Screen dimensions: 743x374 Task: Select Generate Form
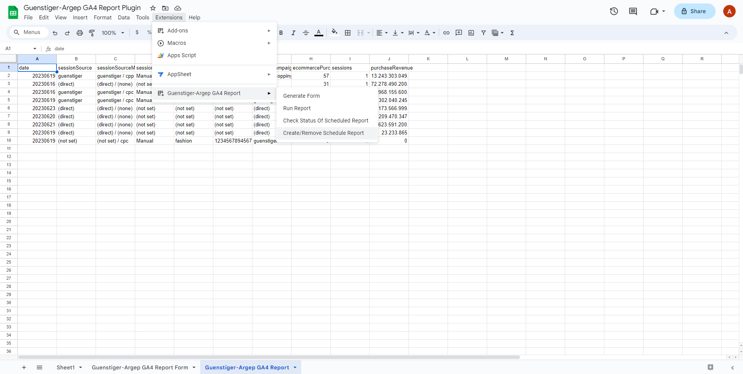(327, 96)
